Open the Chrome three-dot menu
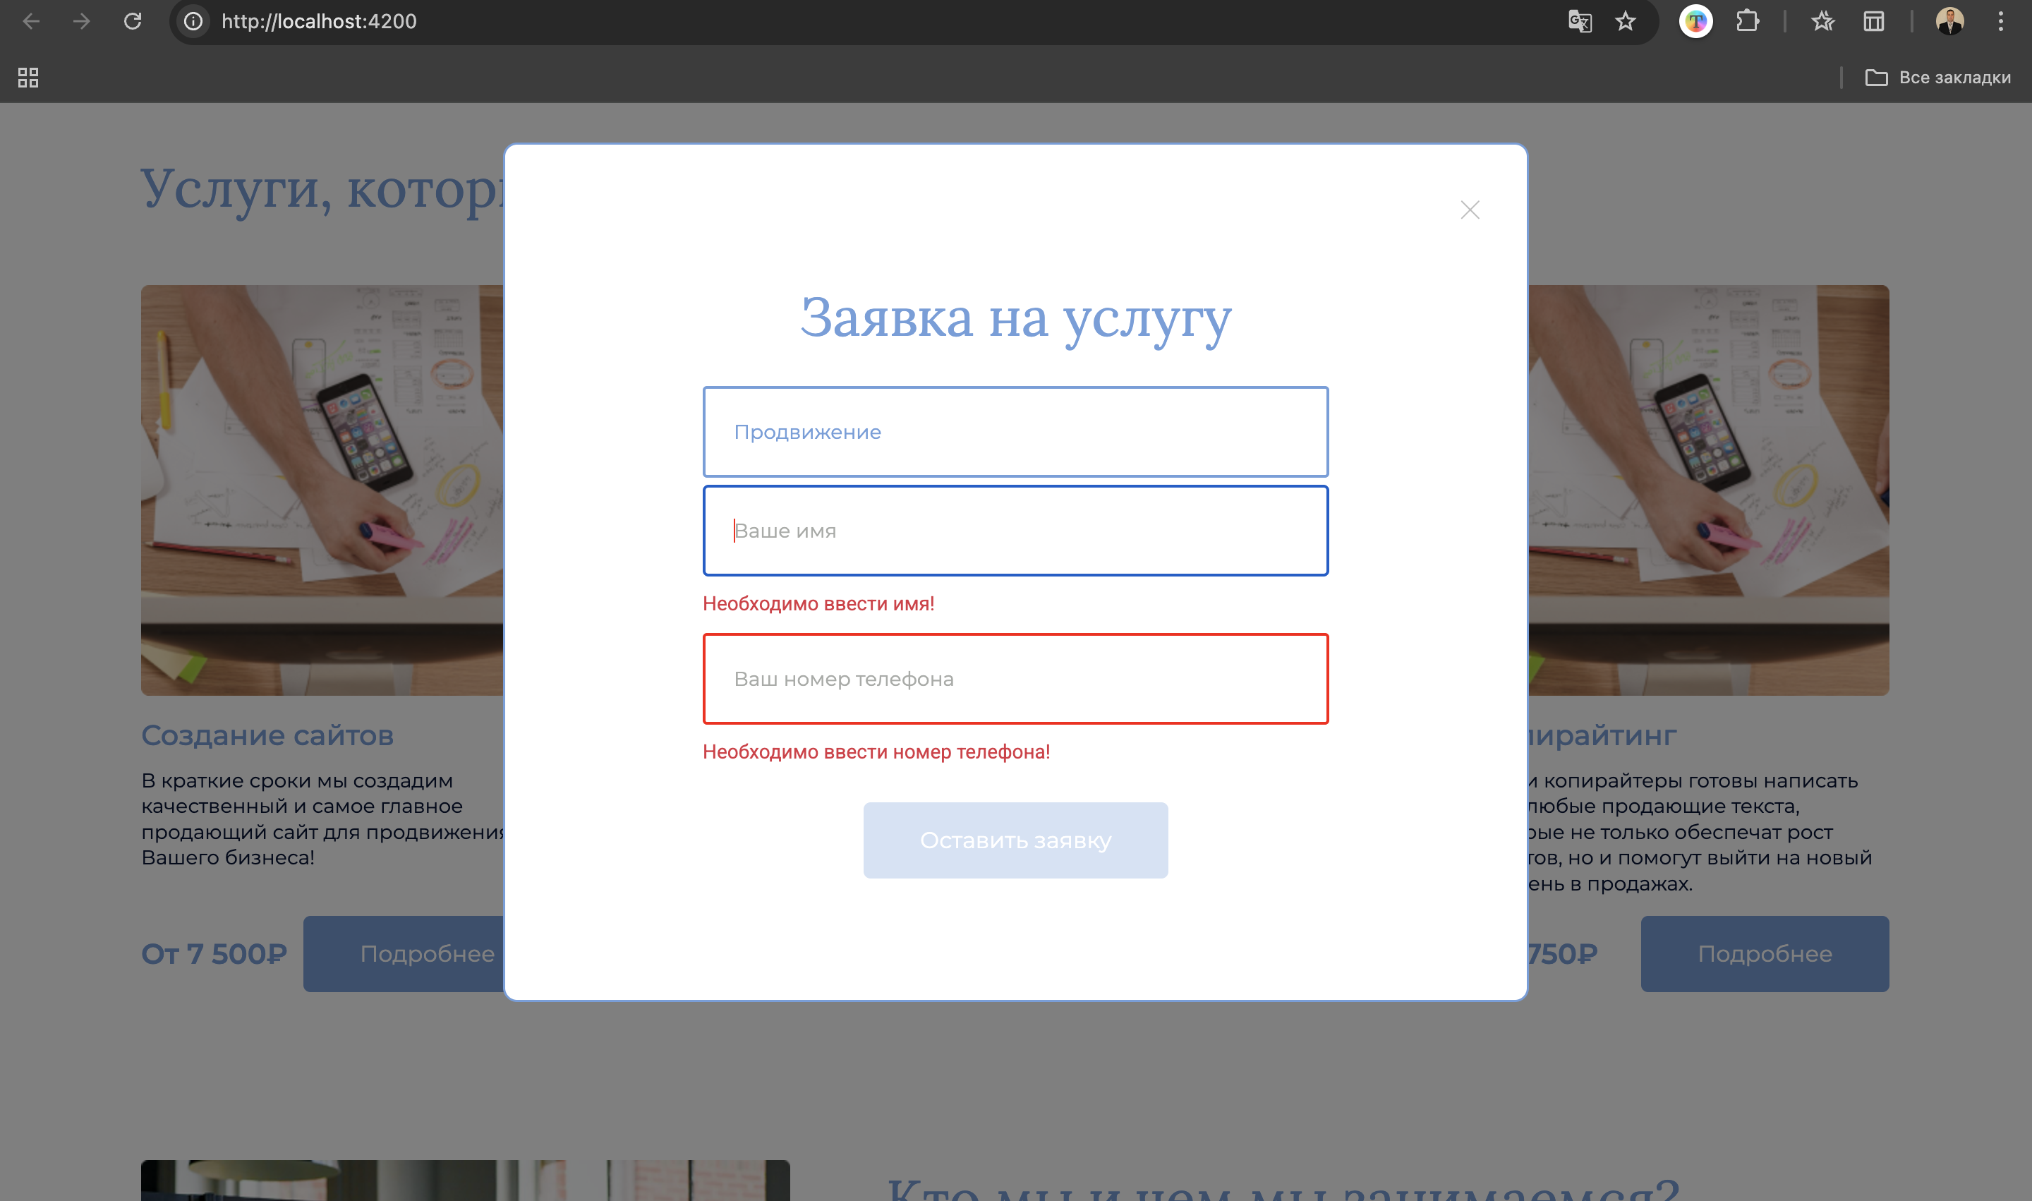Viewport: 2032px width, 1201px height. tap(2000, 21)
